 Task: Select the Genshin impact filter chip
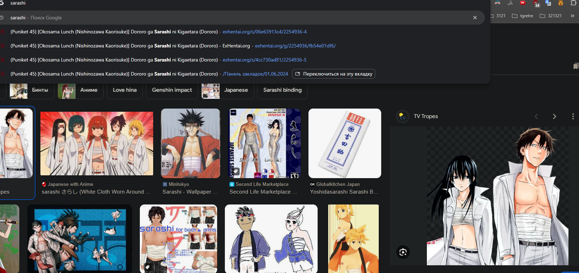point(172,90)
